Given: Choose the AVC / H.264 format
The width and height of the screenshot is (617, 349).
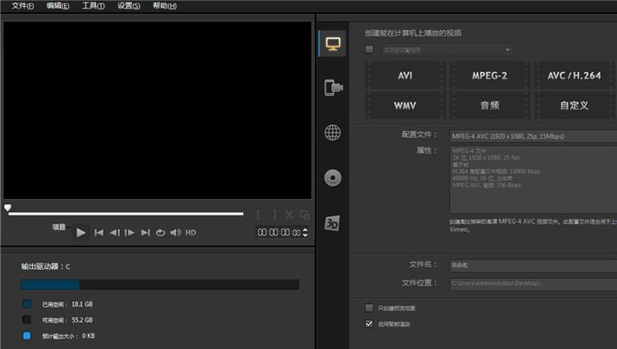Looking at the screenshot, I should coord(574,76).
